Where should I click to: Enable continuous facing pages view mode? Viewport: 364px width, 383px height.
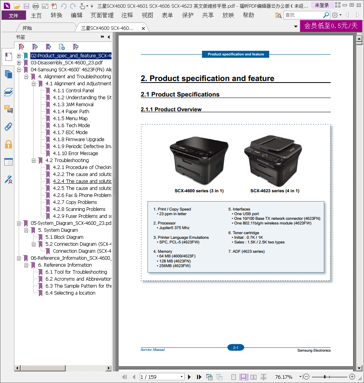tap(264, 377)
